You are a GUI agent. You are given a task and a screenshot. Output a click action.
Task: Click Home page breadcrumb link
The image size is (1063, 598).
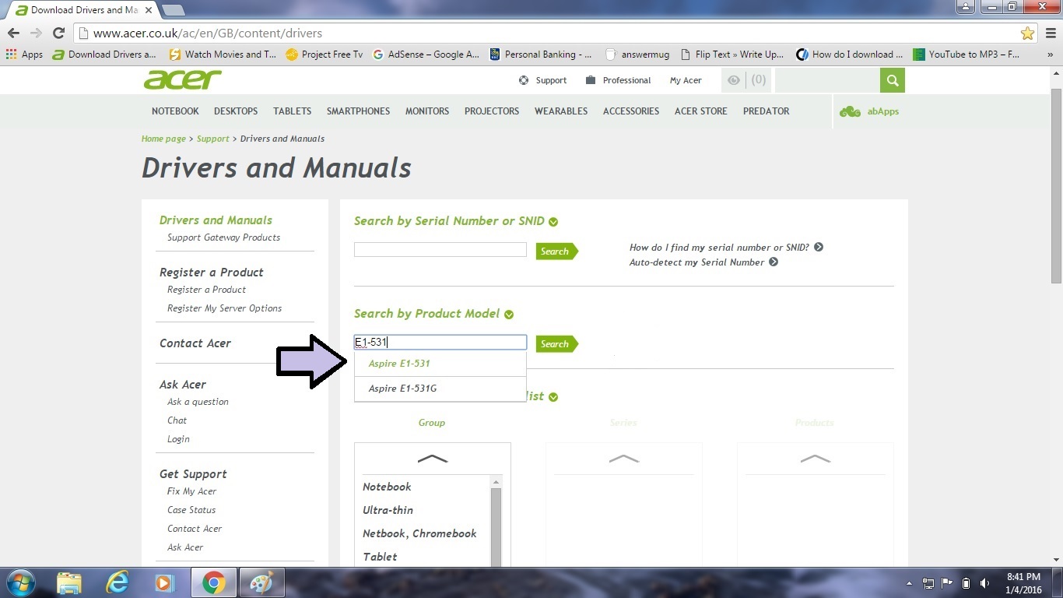163,139
